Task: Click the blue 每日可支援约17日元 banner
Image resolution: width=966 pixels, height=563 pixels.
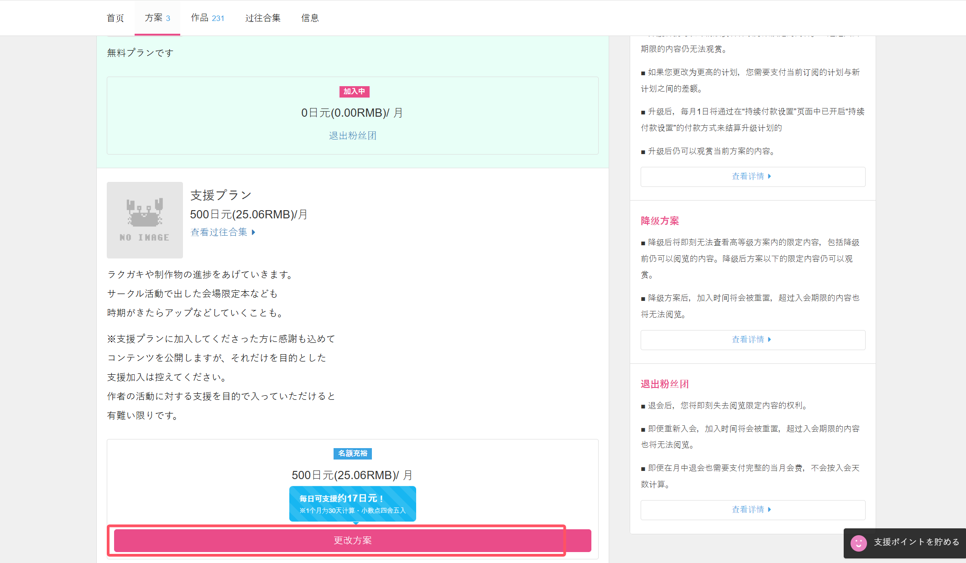Action: point(352,503)
